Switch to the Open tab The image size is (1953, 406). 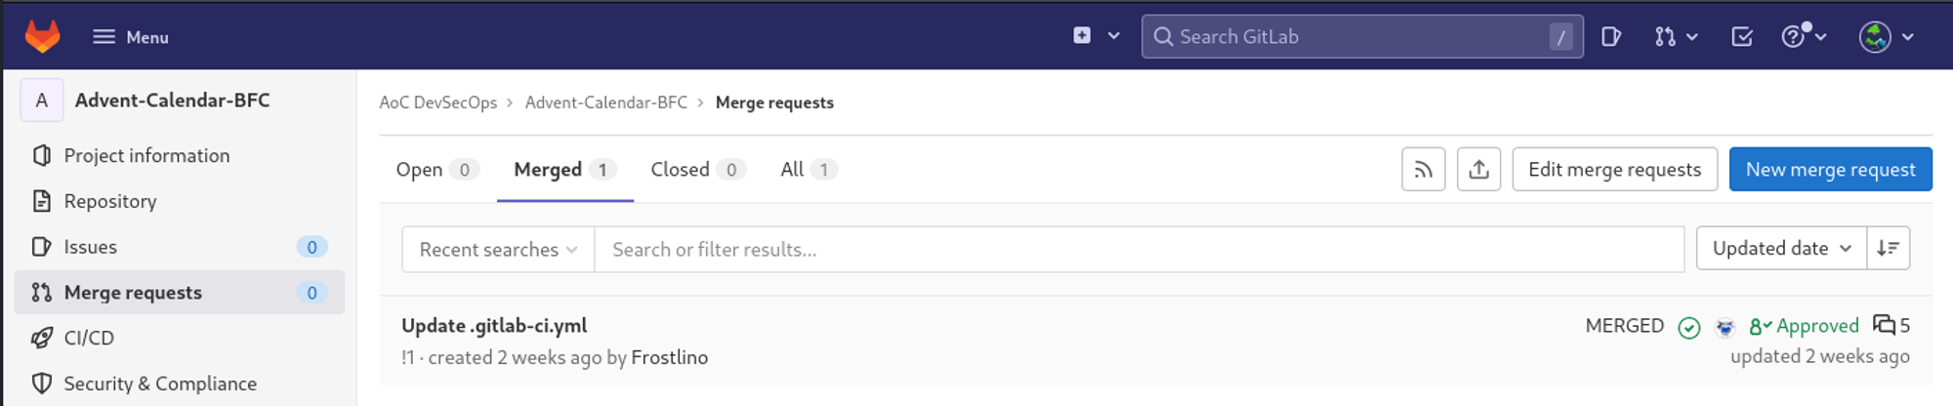point(436,169)
